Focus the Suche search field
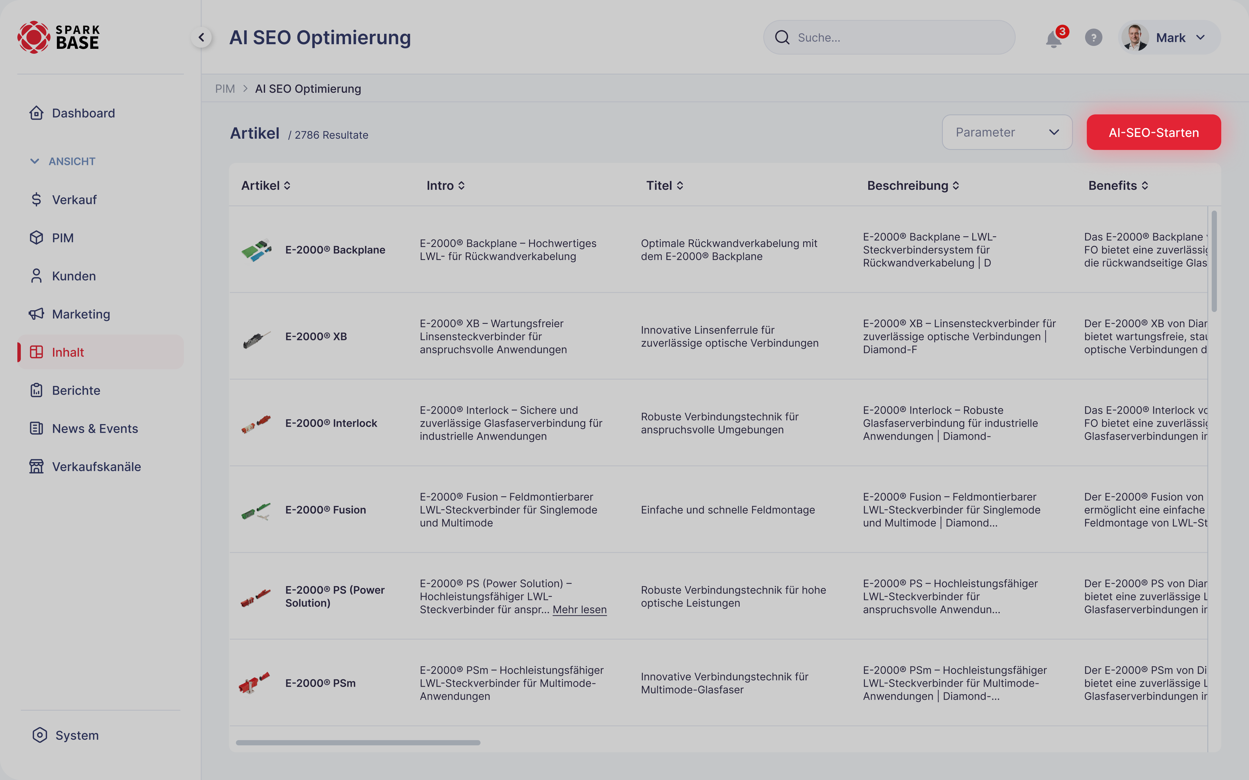This screenshot has width=1249, height=780. pos(889,38)
